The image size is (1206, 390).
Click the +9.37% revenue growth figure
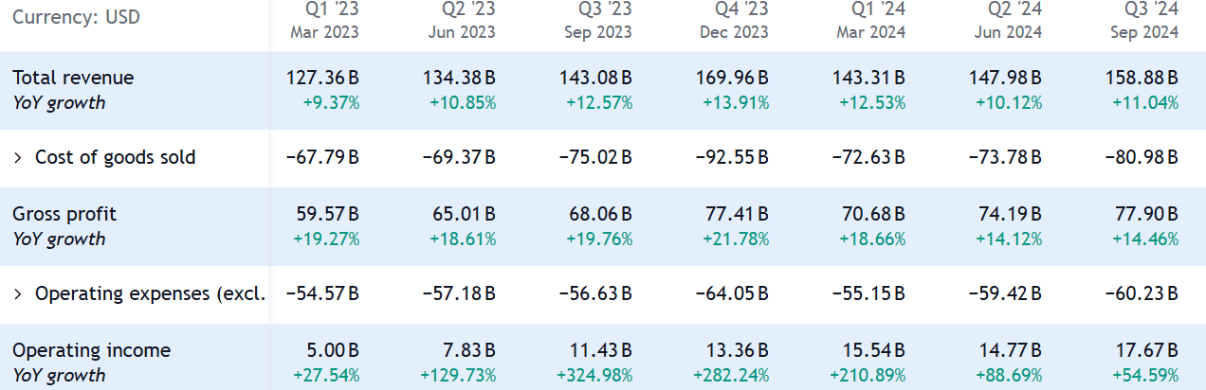(331, 103)
